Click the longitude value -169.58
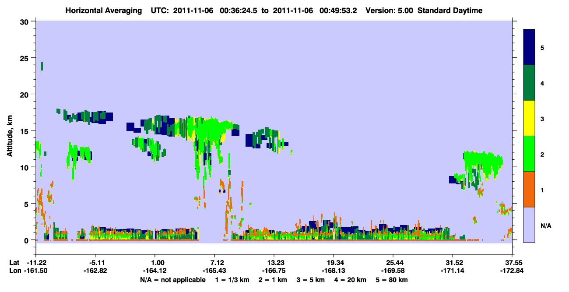 tap(393, 271)
